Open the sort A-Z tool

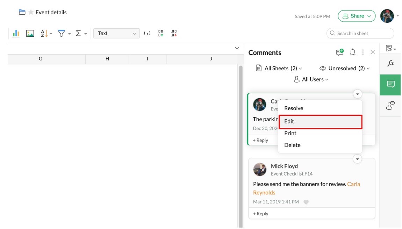(44, 34)
